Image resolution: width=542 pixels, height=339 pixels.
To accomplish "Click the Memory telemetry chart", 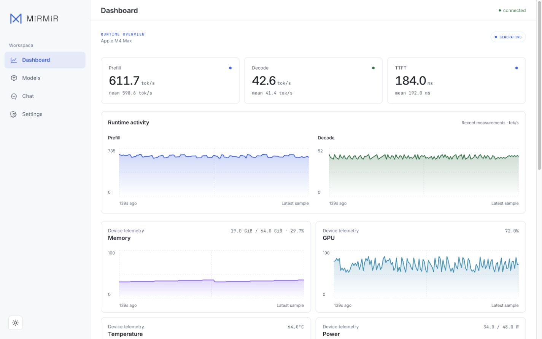I will (211, 274).
